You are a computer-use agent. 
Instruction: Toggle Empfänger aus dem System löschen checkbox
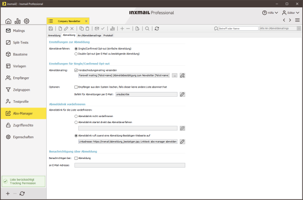(76, 87)
